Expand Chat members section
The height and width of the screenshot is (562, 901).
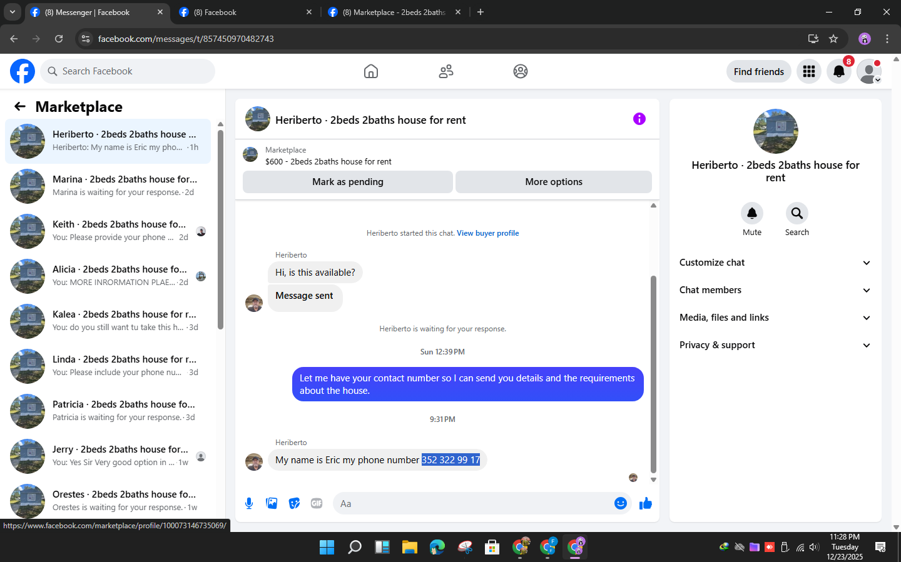pos(775,290)
